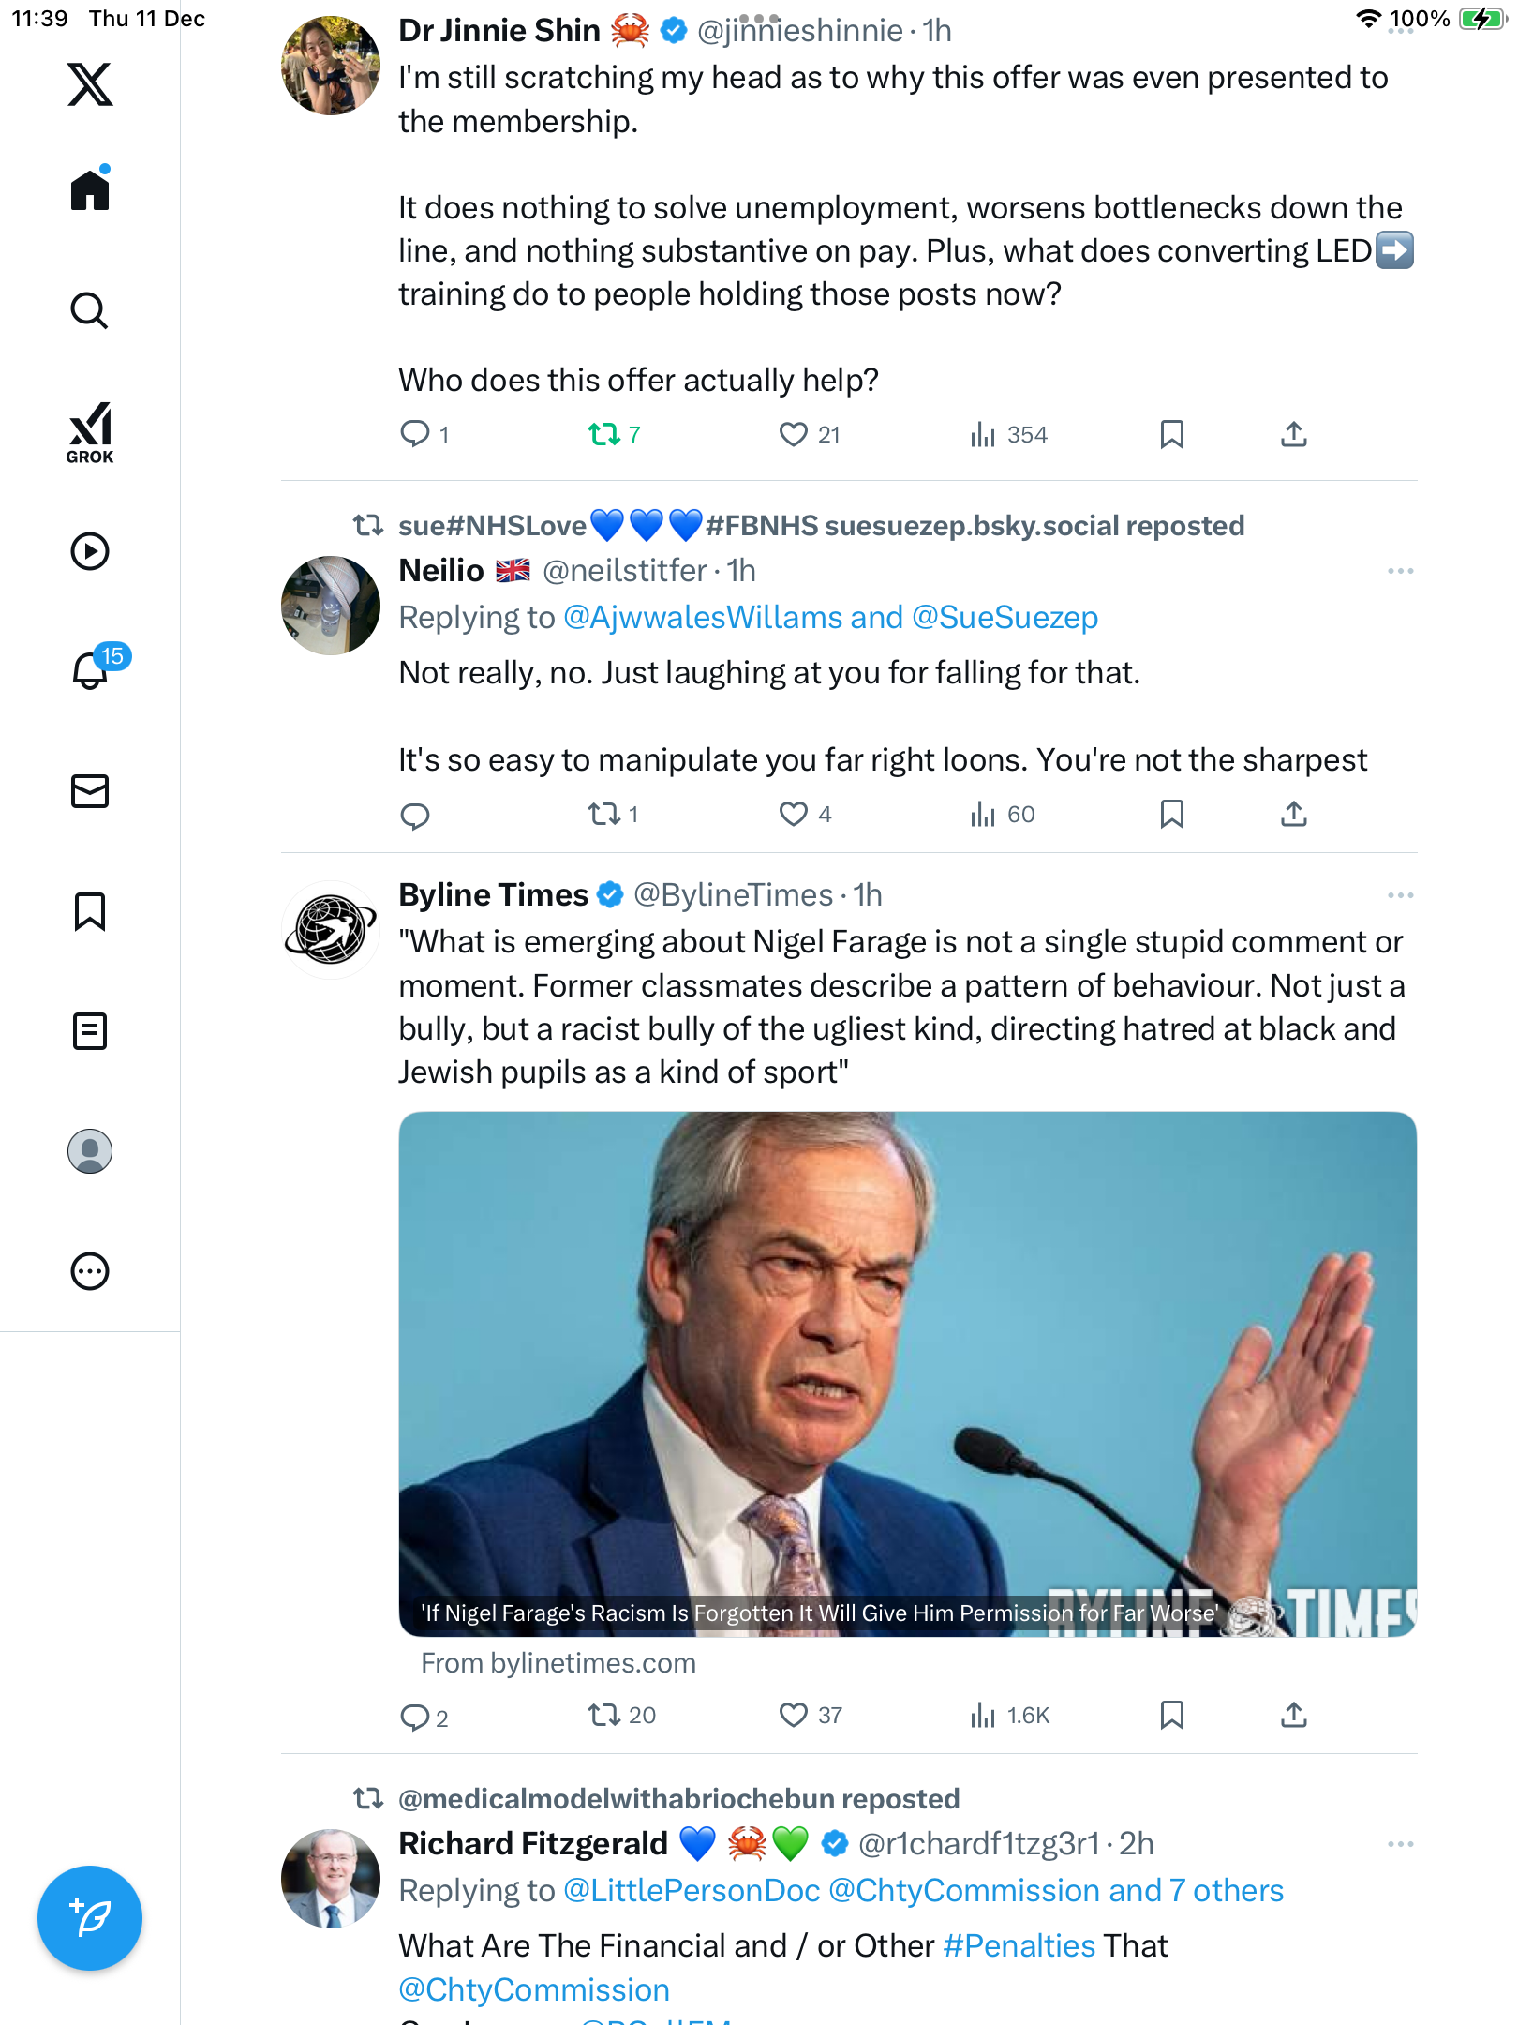Screen dimensions: 1518x2025
Task: Expand the sidebar More menu
Action: [x=90, y=1271]
